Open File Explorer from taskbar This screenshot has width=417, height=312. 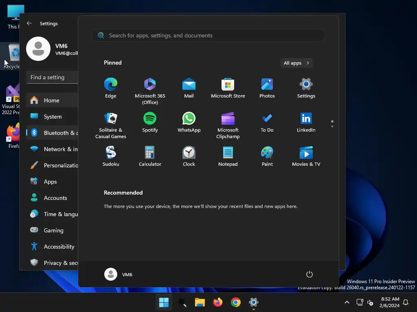click(200, 302)
